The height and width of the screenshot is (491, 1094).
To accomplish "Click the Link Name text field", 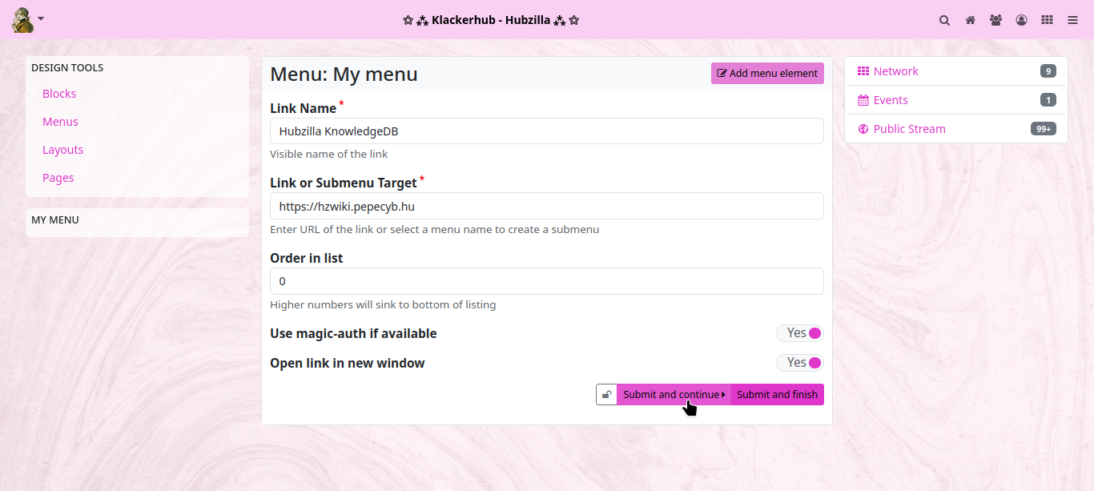I will click(x=546, y=131).
